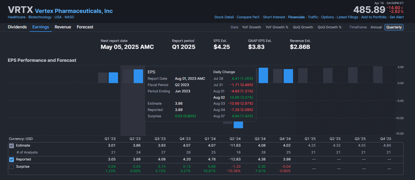The height and width of the screenshot is (180, 415).
Task: Open the Revenue tab
Action: 63,27
